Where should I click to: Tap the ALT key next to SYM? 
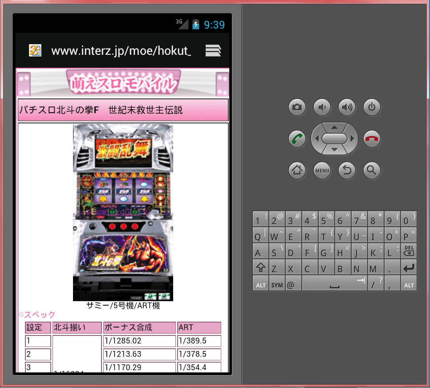pyautogui.click(x=260, y=283)
